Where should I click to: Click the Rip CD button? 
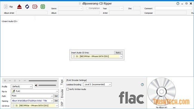click(8, 7)
